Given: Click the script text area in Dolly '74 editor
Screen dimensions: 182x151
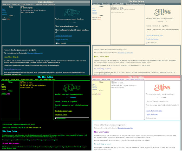Looking at the screenshot, I should click(128, 100).
